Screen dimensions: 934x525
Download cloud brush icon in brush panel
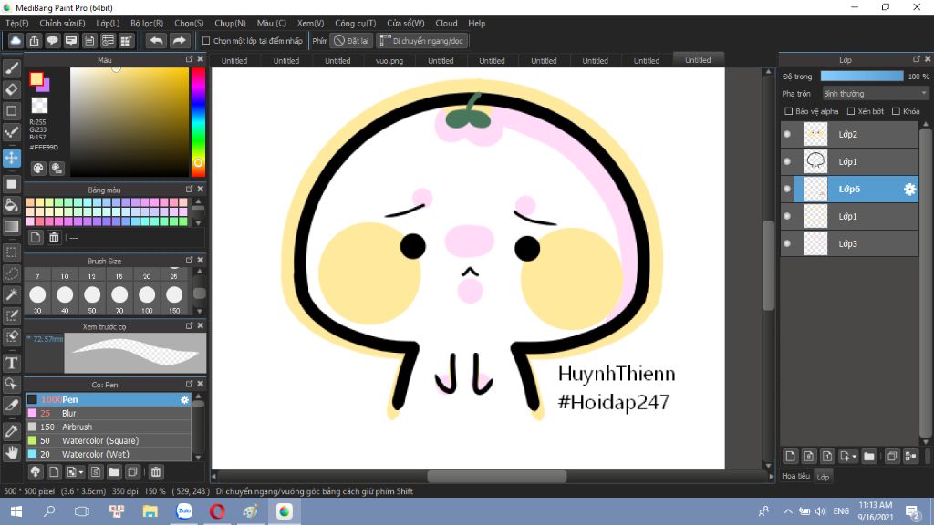coord(36,472)
